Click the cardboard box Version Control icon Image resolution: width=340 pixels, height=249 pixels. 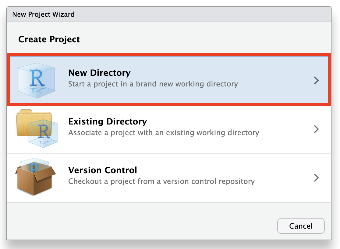[x=35, y=177]
